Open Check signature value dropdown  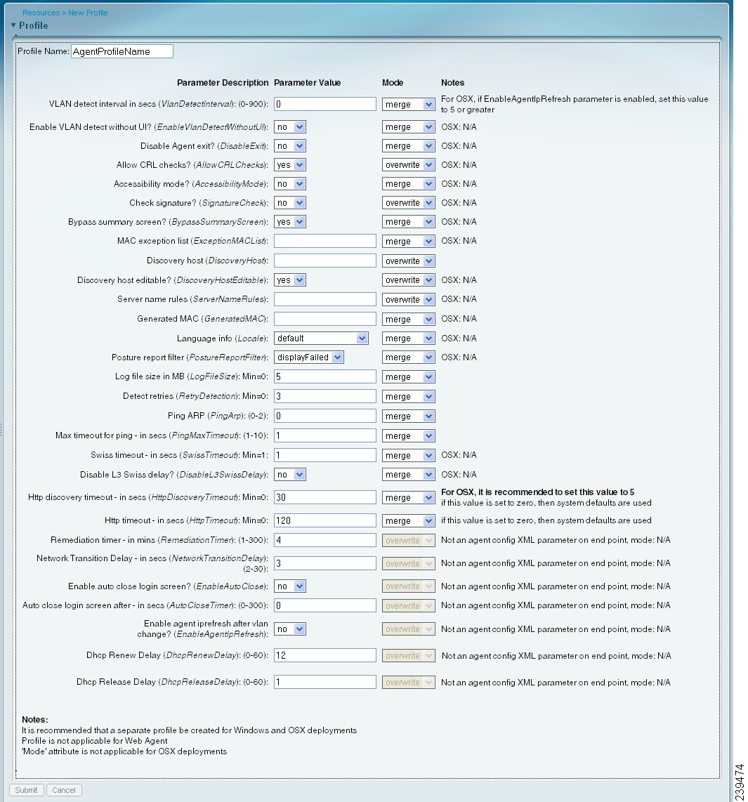click(290, 202)
